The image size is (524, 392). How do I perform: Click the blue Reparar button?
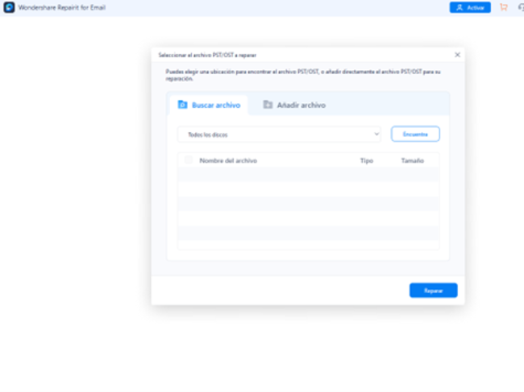click(x=433, y=291)
